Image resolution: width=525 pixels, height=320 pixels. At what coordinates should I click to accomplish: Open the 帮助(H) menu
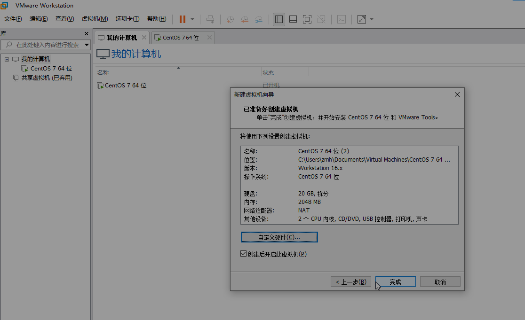157,19
